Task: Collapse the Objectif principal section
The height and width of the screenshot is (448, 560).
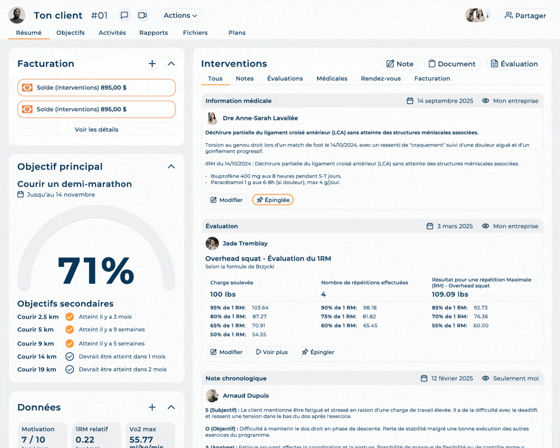Action: (171, 166)
